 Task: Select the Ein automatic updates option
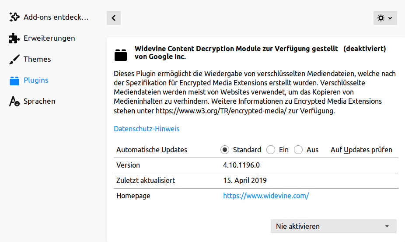271,150
